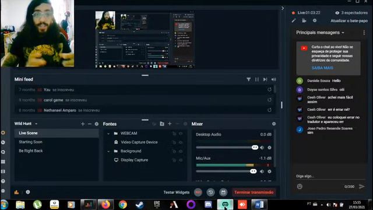The height and width of the screenshot is (210, 373).
Task: Open chat three-dot options menu
Action: coord(364,33)
